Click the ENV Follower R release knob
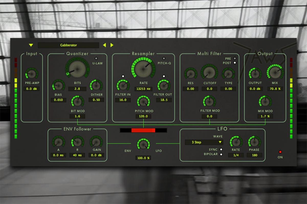The height and width of the screenshot is (204, 307). [77, 142]
